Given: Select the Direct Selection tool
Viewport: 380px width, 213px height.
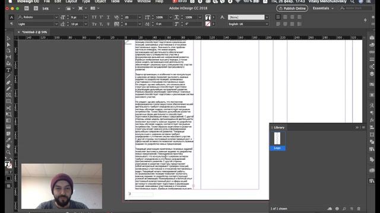Looking at the screenshot, I should (x=8, y=45).
